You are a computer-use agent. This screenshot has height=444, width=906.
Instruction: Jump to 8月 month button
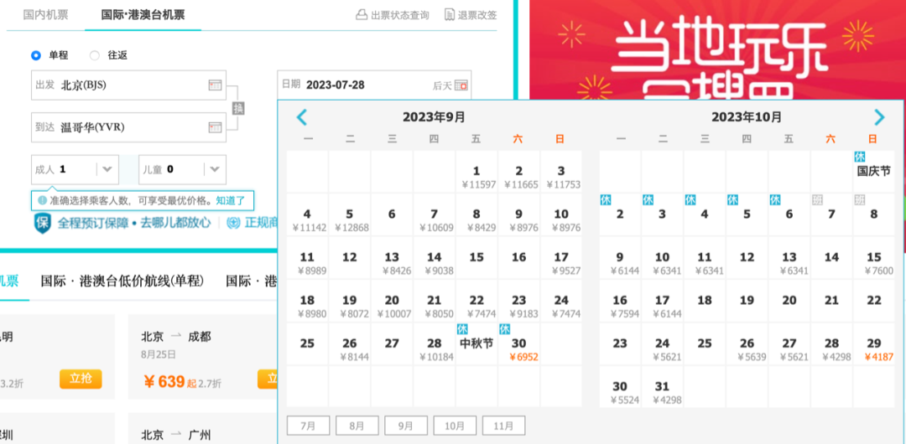357,426
